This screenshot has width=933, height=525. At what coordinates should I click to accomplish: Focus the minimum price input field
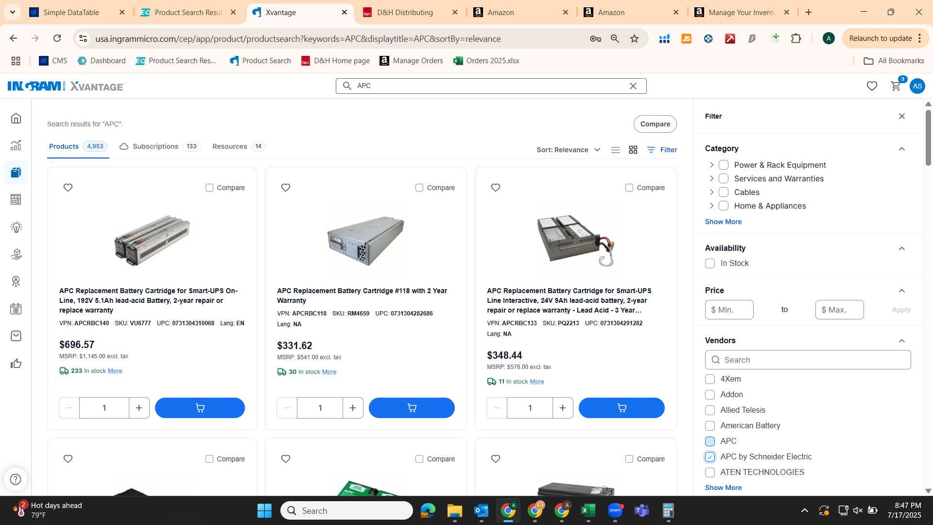(729, 310)
